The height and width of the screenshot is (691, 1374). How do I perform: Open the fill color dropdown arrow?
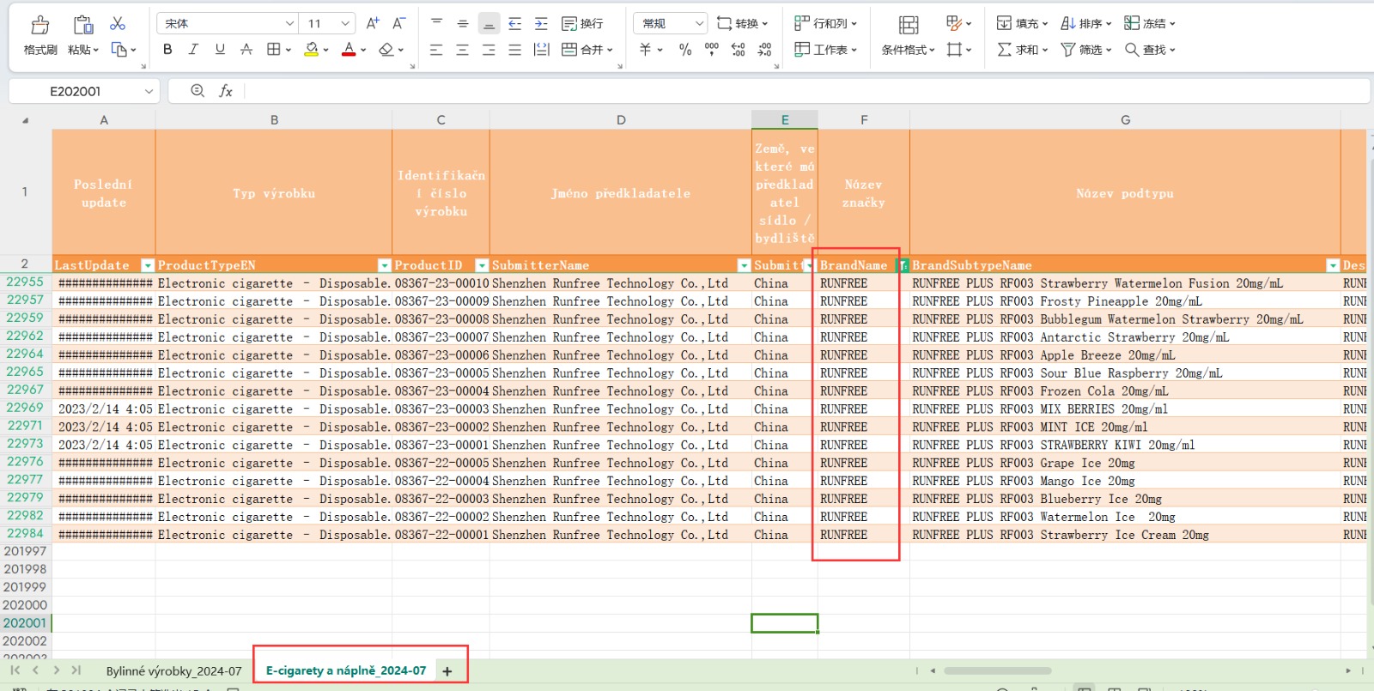point(326,51)
